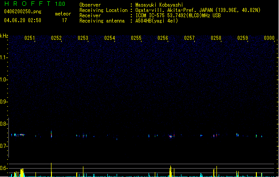Click the yellow intensity spike cluster after 0256

[171, 171]
